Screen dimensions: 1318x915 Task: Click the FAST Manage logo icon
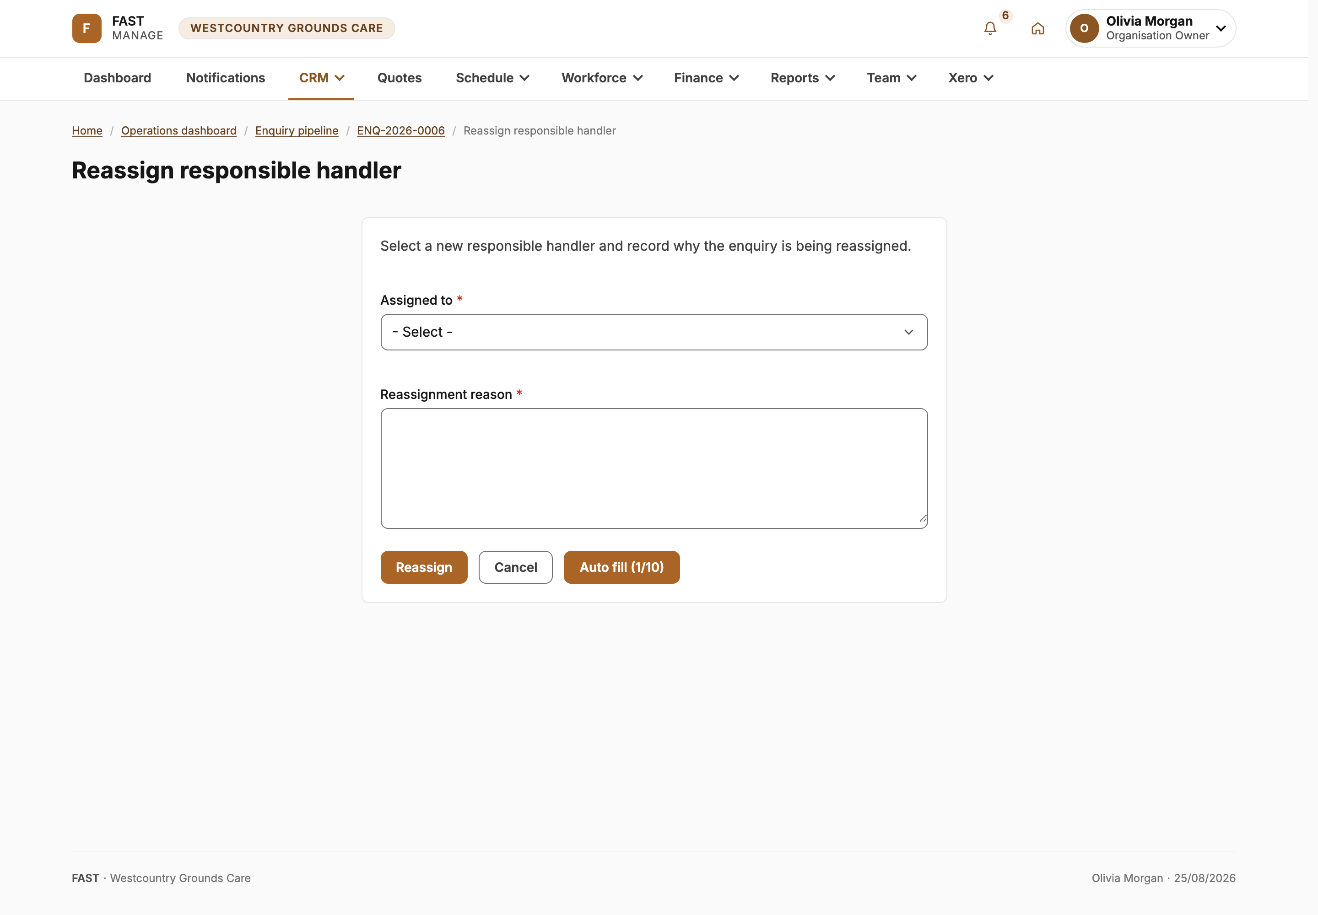(86, 29)
